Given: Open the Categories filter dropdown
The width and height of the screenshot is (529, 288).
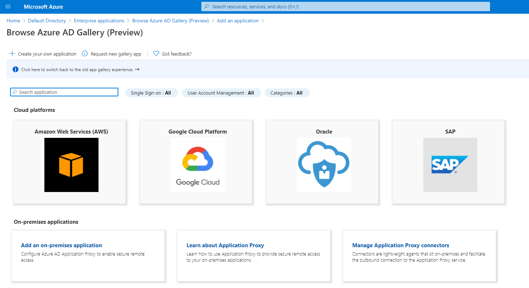Looking at the screenshot, I should click(287, 93).
